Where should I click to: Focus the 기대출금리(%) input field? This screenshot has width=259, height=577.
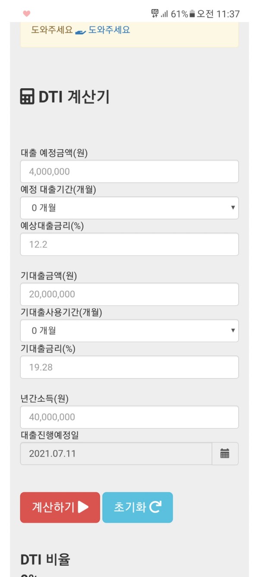(x=129, y=367)
